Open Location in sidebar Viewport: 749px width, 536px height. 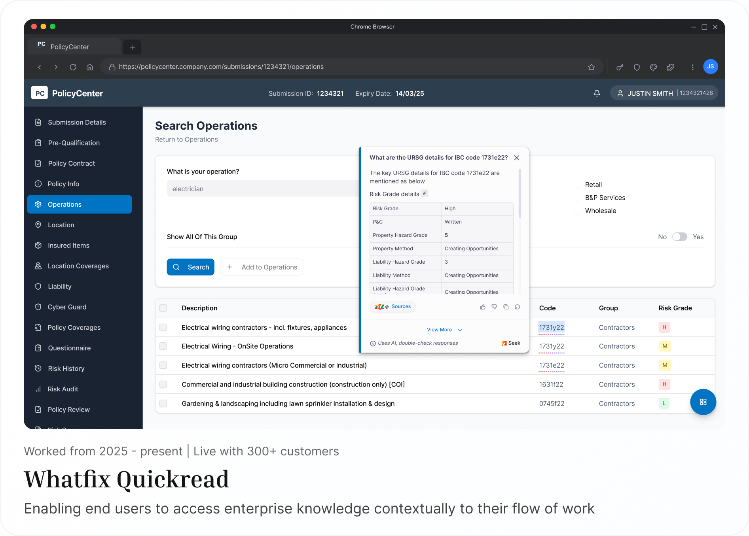click(x=79, y=225)
